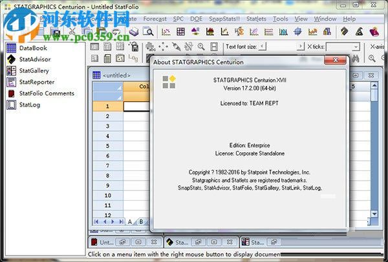
Task: Maximize the untitled DataBook window
Action: [x=356, y=75]
